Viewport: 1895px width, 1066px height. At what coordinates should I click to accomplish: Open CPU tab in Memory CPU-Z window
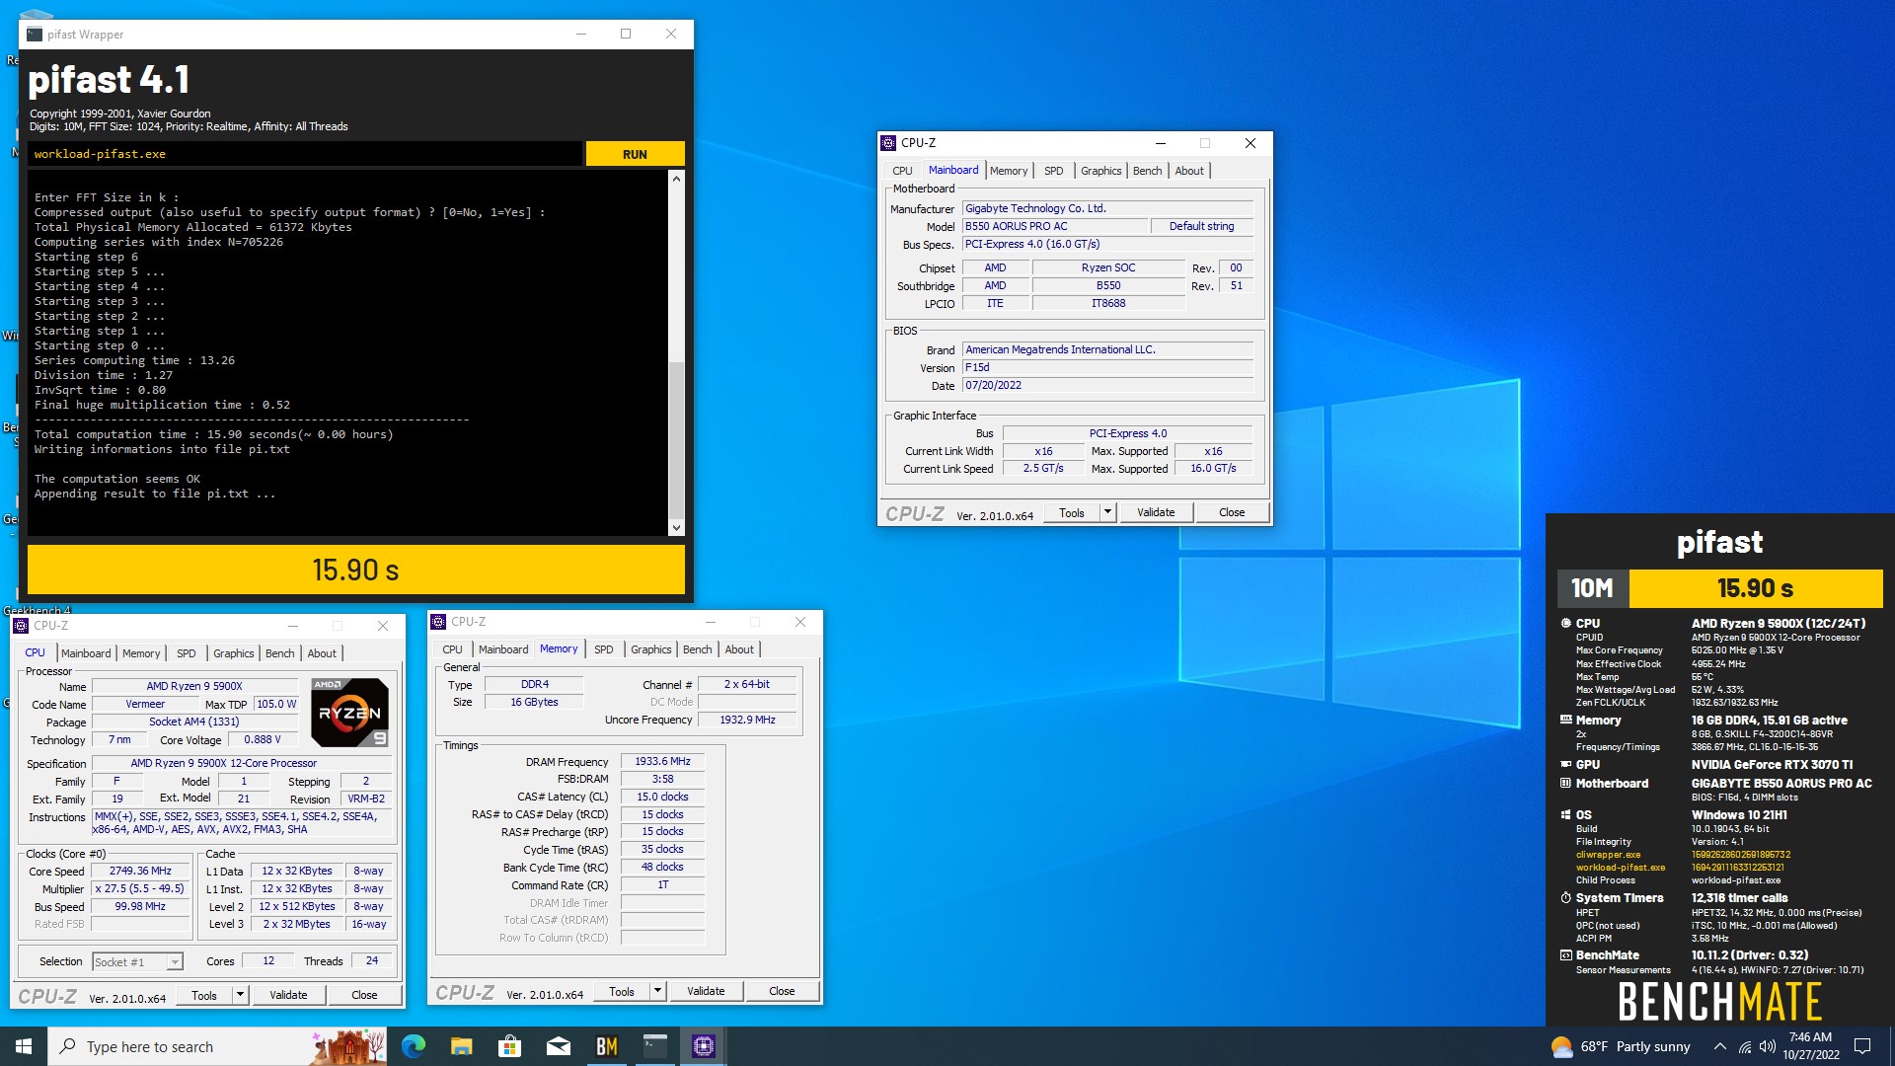pyautogui.click(x=452, y=649)
